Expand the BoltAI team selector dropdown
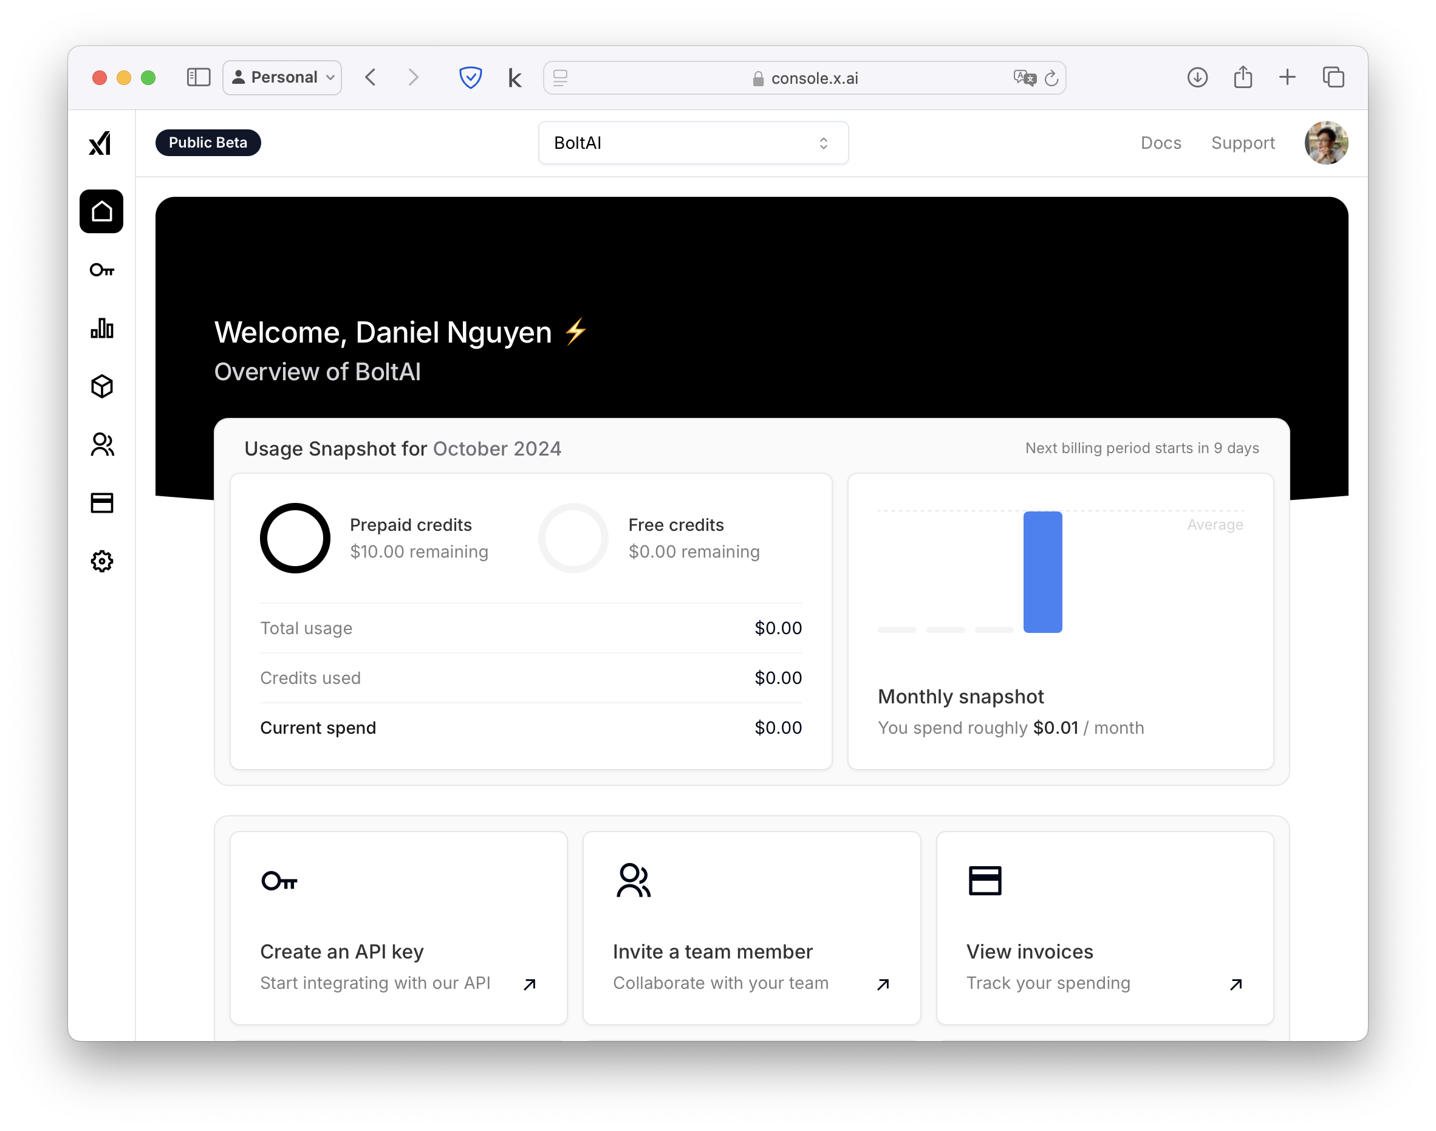This screenshot has height=1131, width=1436. coord(692,143)
